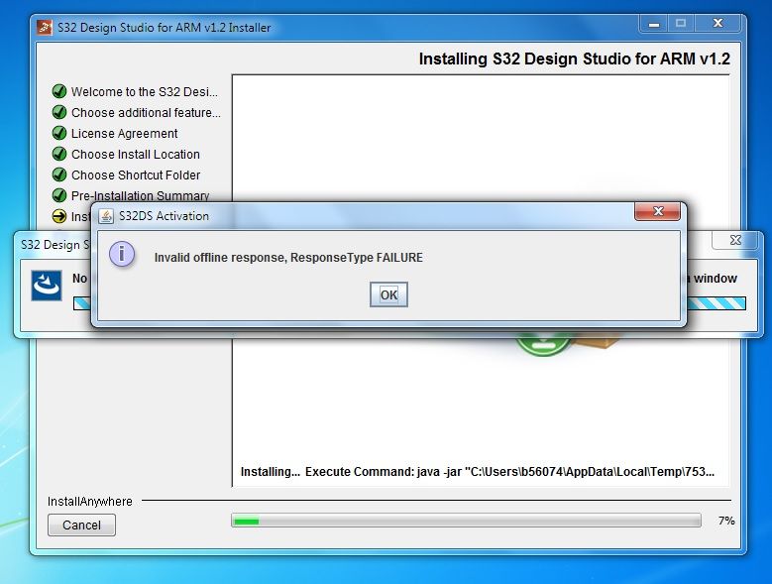Click checkmark beside Welcome to the S32 Desi...
772x584 pixels.
pyautogui.click(x=59, y=91)
